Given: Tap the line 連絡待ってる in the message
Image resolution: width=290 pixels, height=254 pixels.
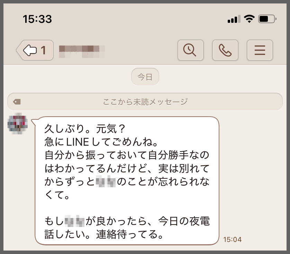Looking at the screenshot, I should pos(129,234).
